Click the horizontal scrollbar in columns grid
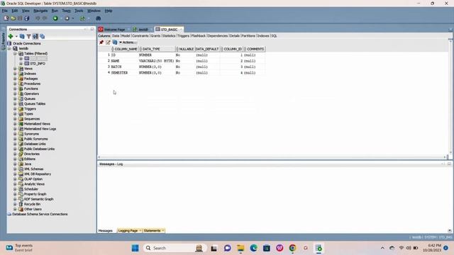The height and width of the screenshot is (255, 454). click(272, 157)
